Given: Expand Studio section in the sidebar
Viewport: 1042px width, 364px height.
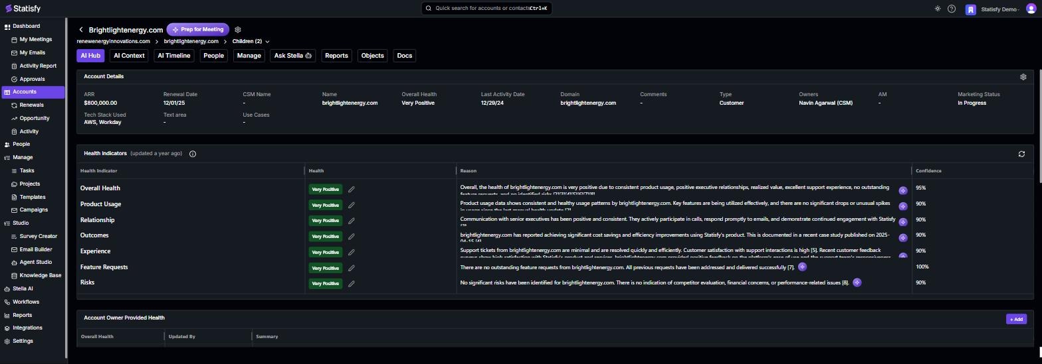Looking at the screenshot, I should [x=21, y=223].
